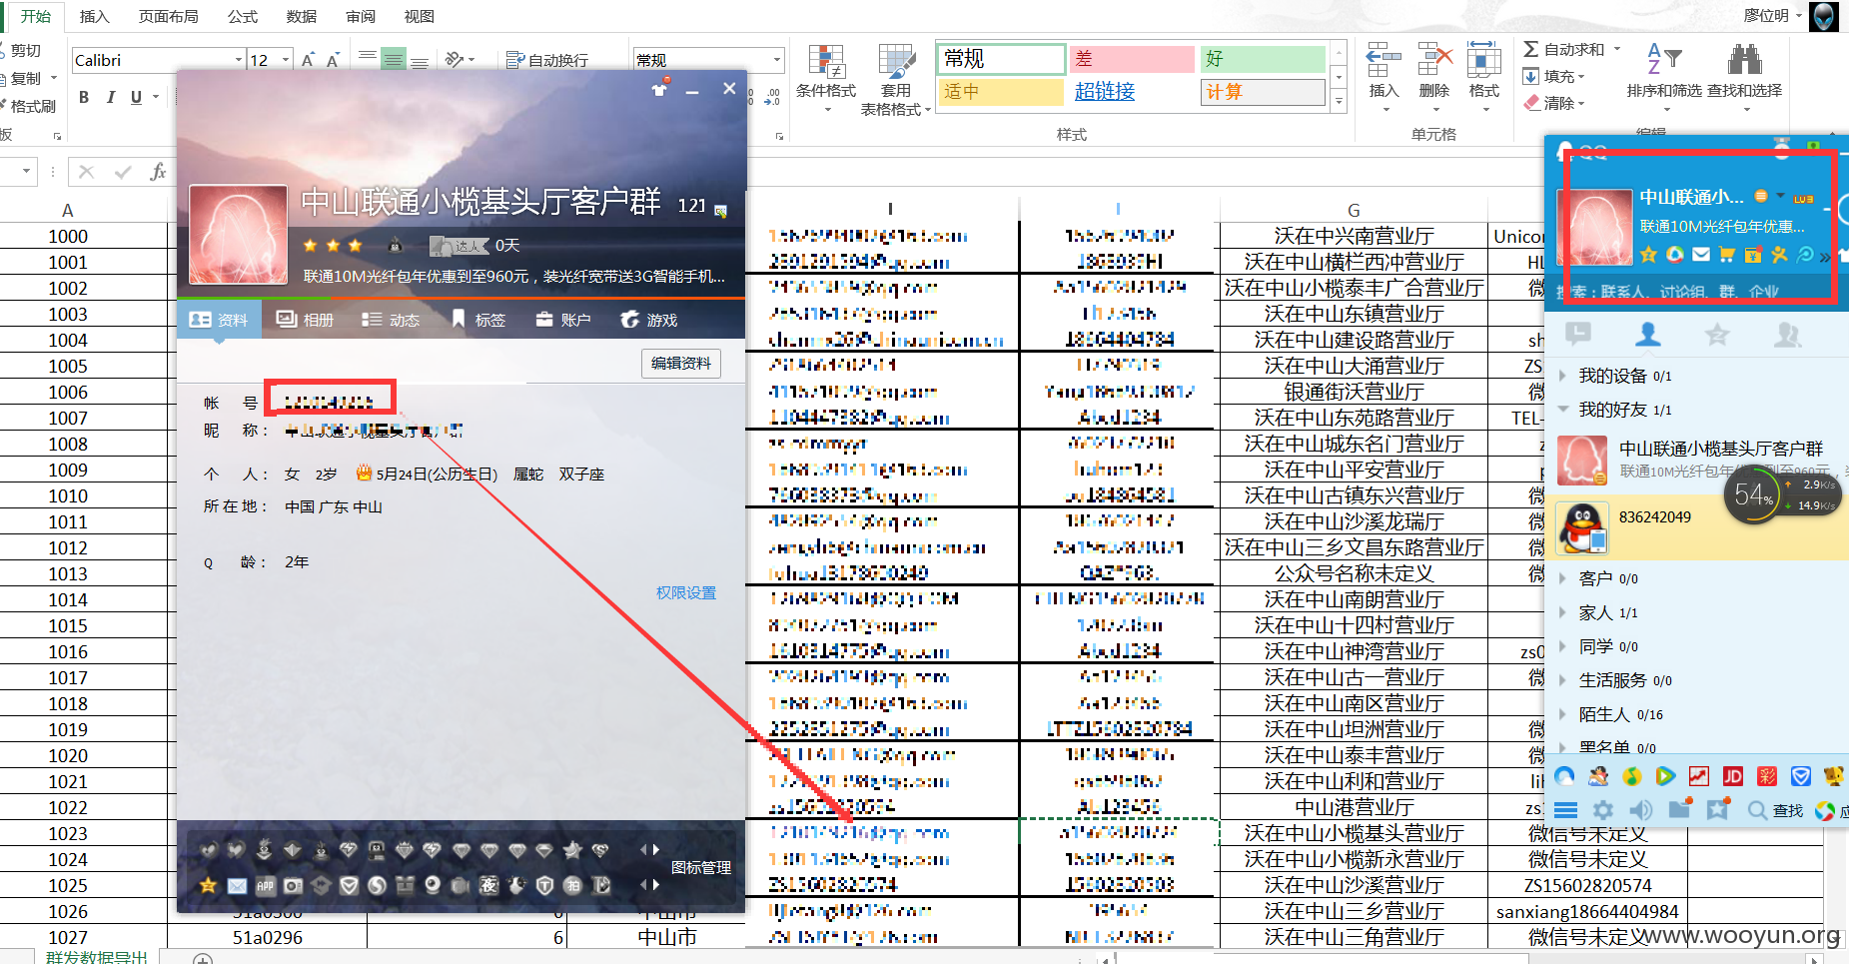
Task: Open the font size 12 dropdown
Action: [286, 60]
